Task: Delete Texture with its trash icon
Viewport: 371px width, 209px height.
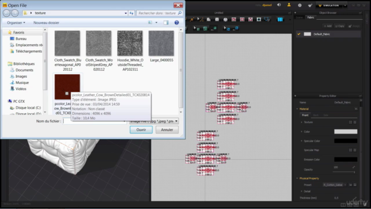Action: coord(355,122)
